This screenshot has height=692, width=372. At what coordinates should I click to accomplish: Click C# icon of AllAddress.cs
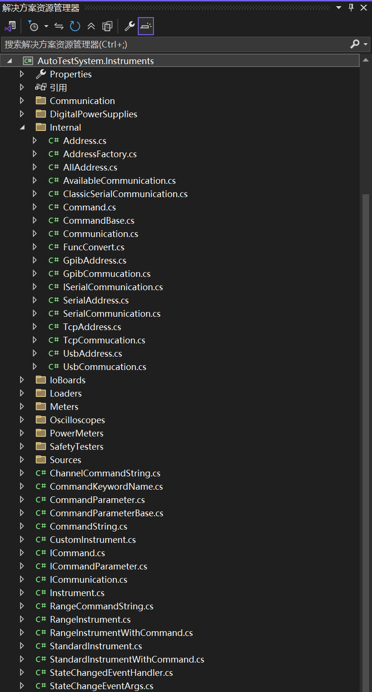54,167
